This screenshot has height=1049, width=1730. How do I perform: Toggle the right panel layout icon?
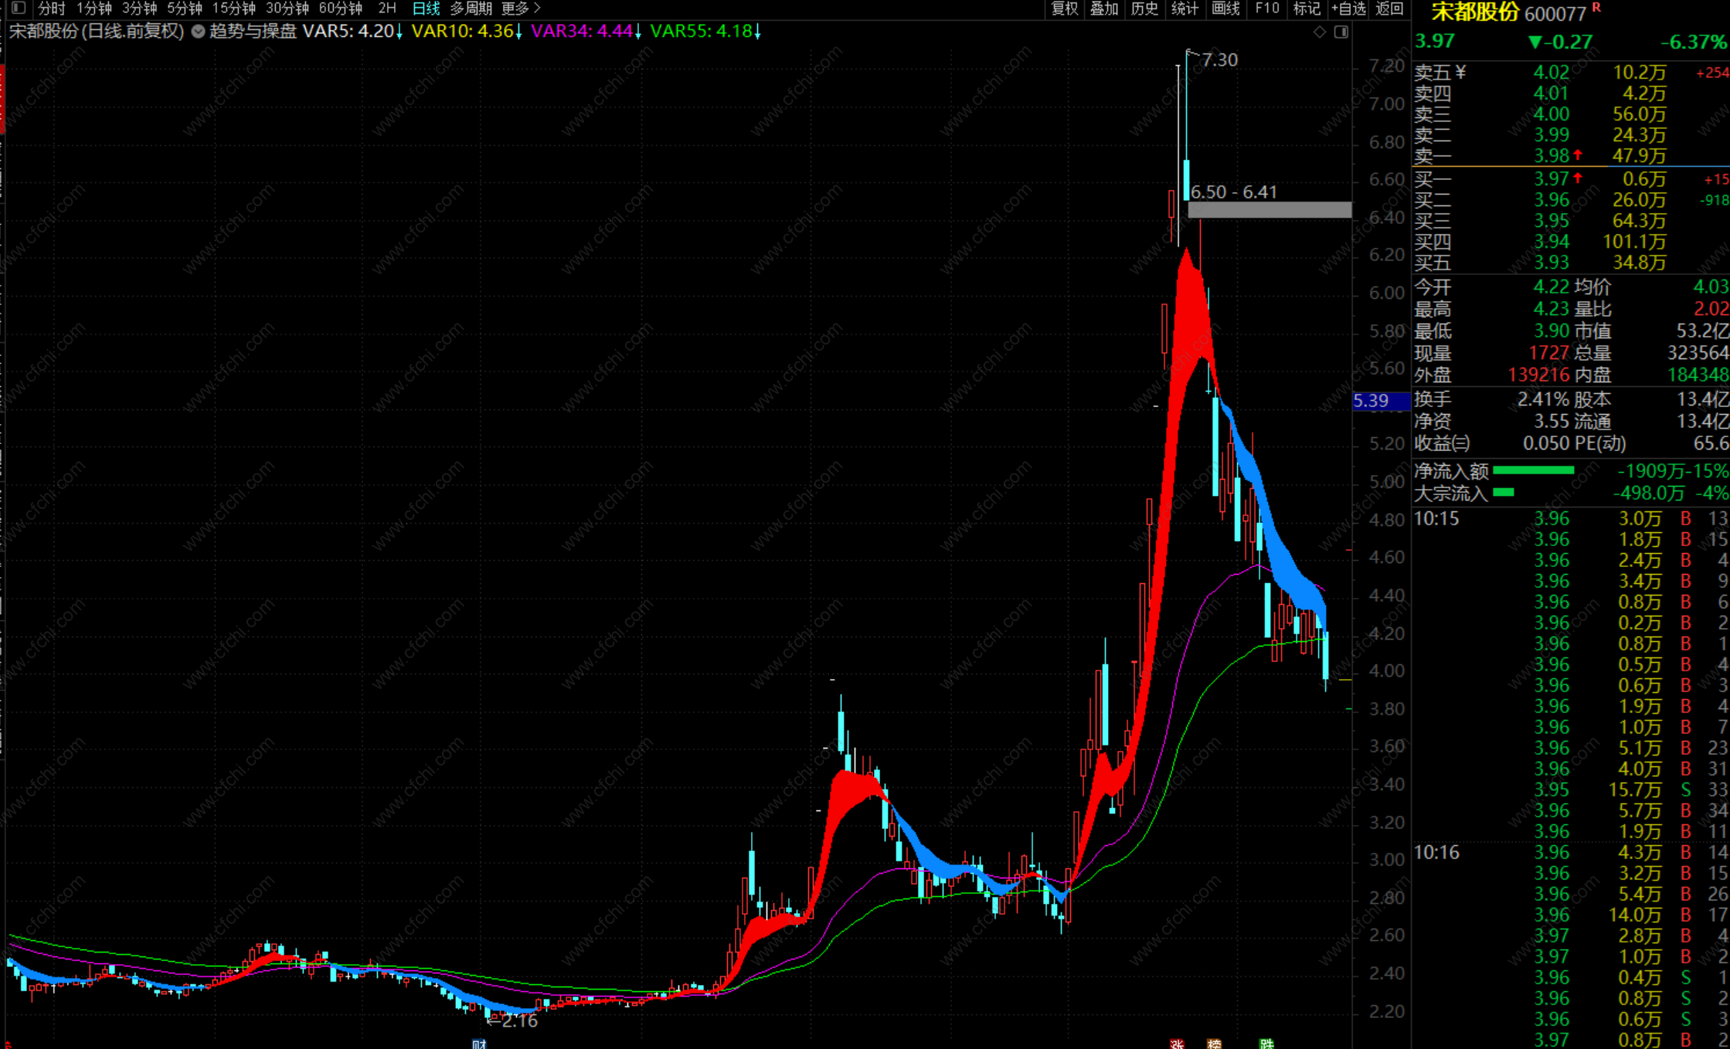pos(1341,32)
